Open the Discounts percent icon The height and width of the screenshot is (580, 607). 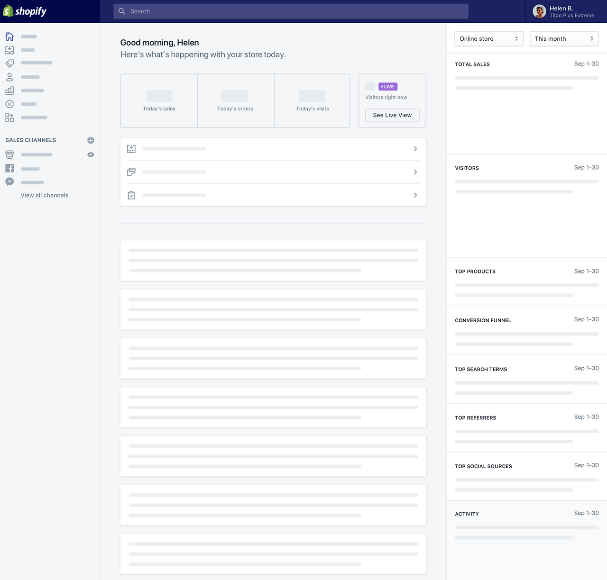click(x=9, y=104)
